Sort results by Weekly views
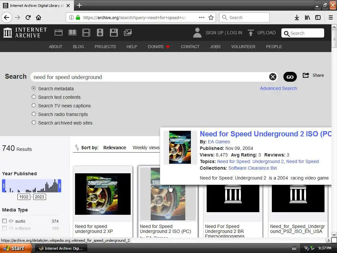 [146, 148]
